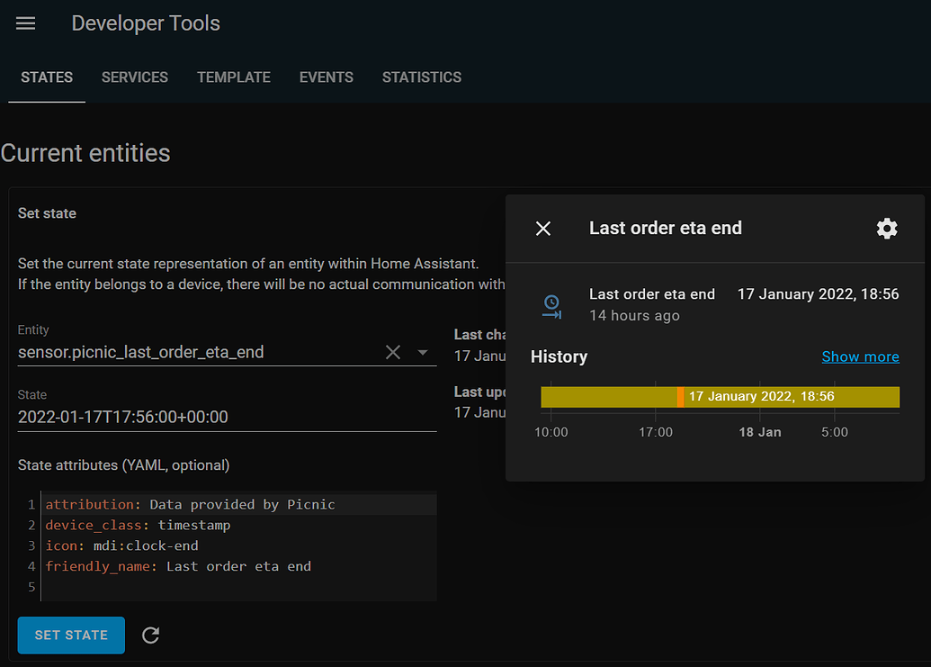The width and height of the screenshot is (931, 667).
Task: Open the Statistics tab
Action: pos(422,77)
